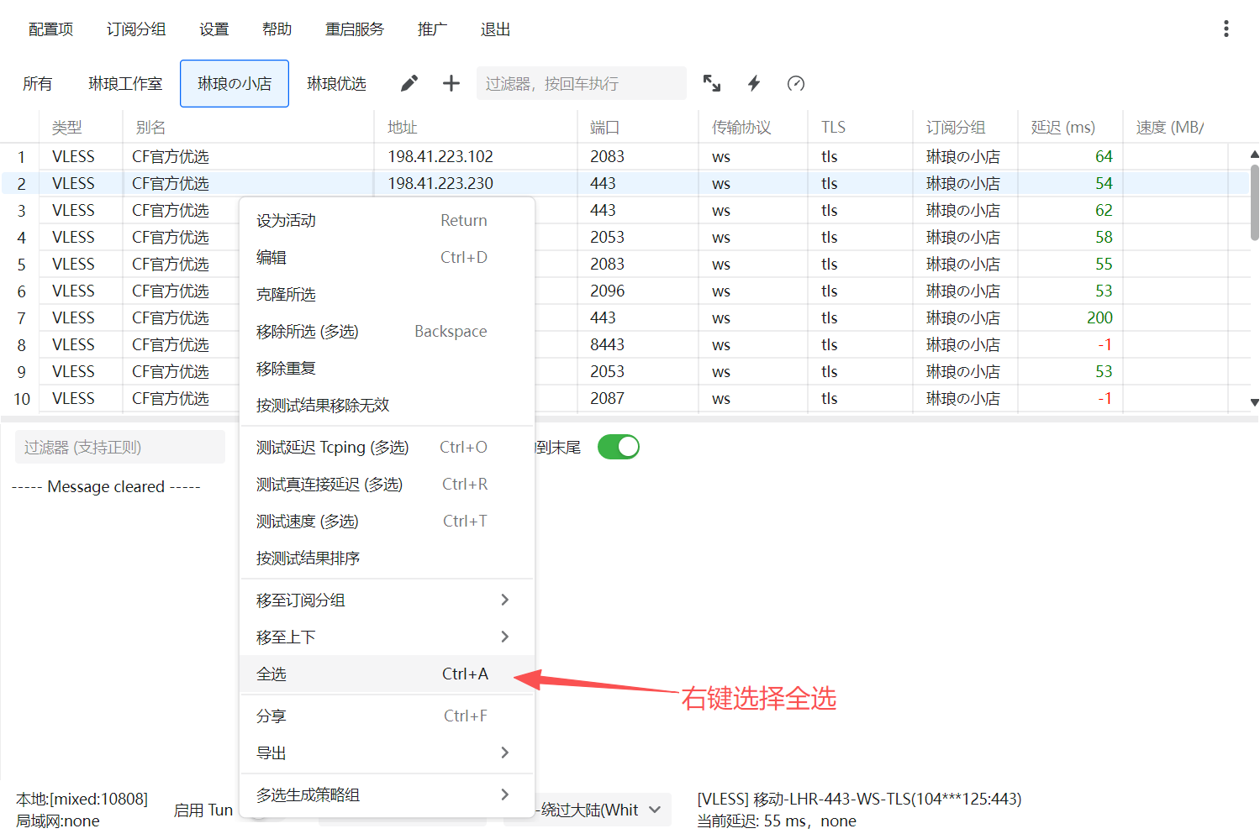Image resolution: width=1260 pixels, height=839 pixels.
Task: Toggle the green scroll-to-end switch
Action: pyautogui.click(x=619, y=447)
